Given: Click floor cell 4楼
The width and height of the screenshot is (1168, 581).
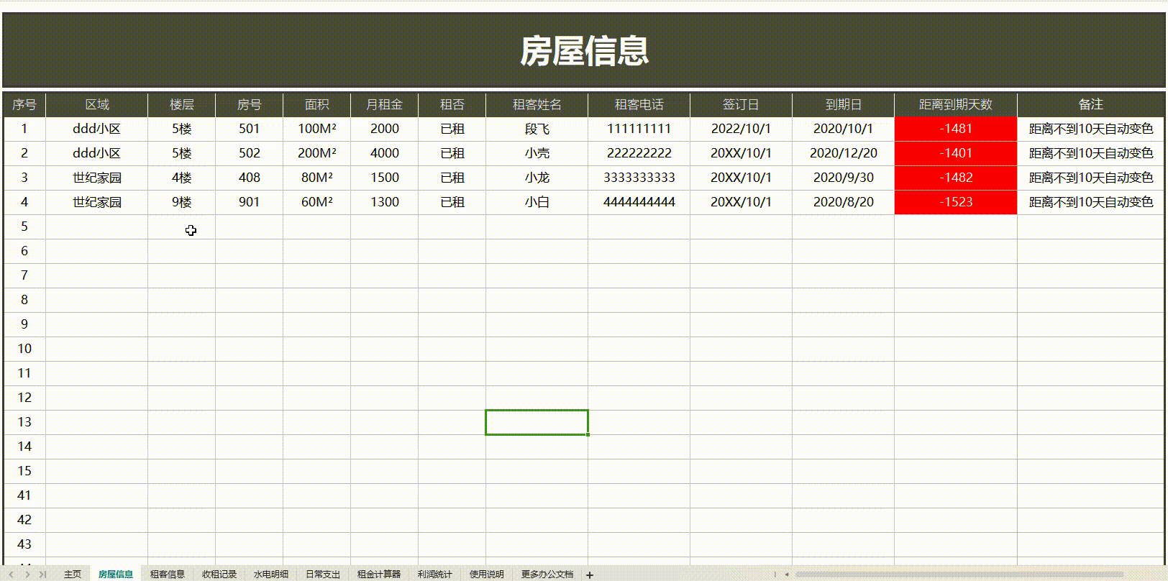Looking at the screenshot, I should (182, 178).
